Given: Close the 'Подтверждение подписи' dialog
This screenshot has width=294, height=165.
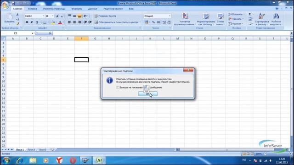Looking at the screenshot, I should (188, 70).
